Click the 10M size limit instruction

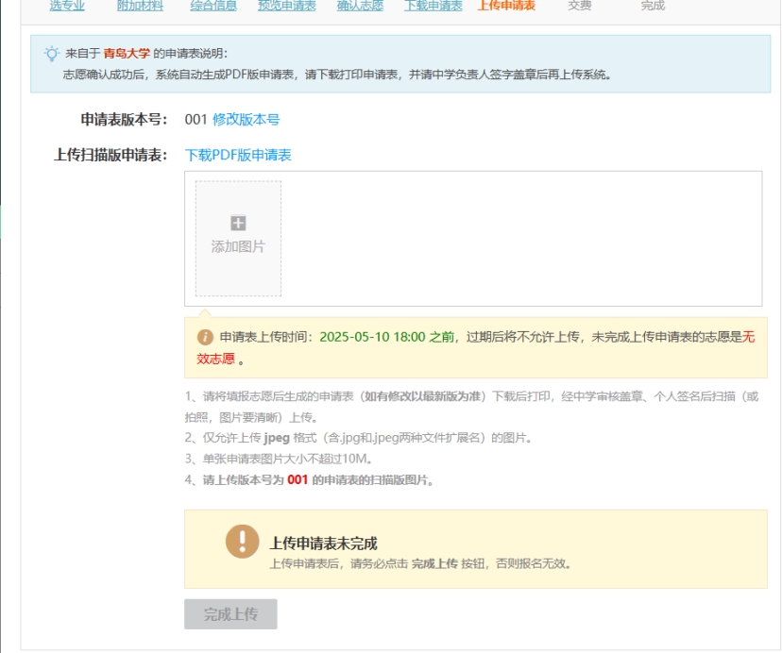(x=279, y=459)
